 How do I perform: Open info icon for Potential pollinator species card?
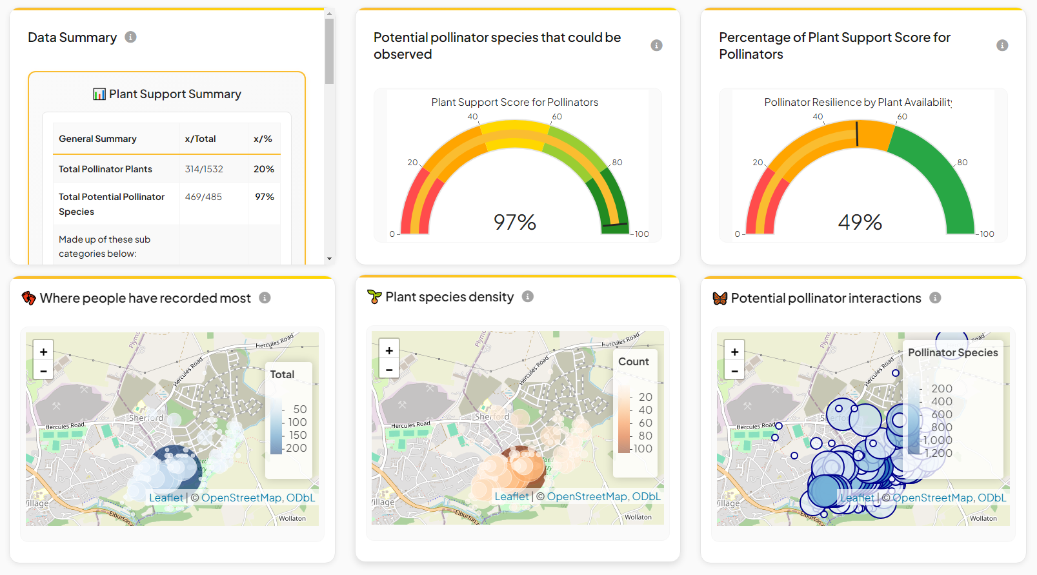tap(656, 45)
